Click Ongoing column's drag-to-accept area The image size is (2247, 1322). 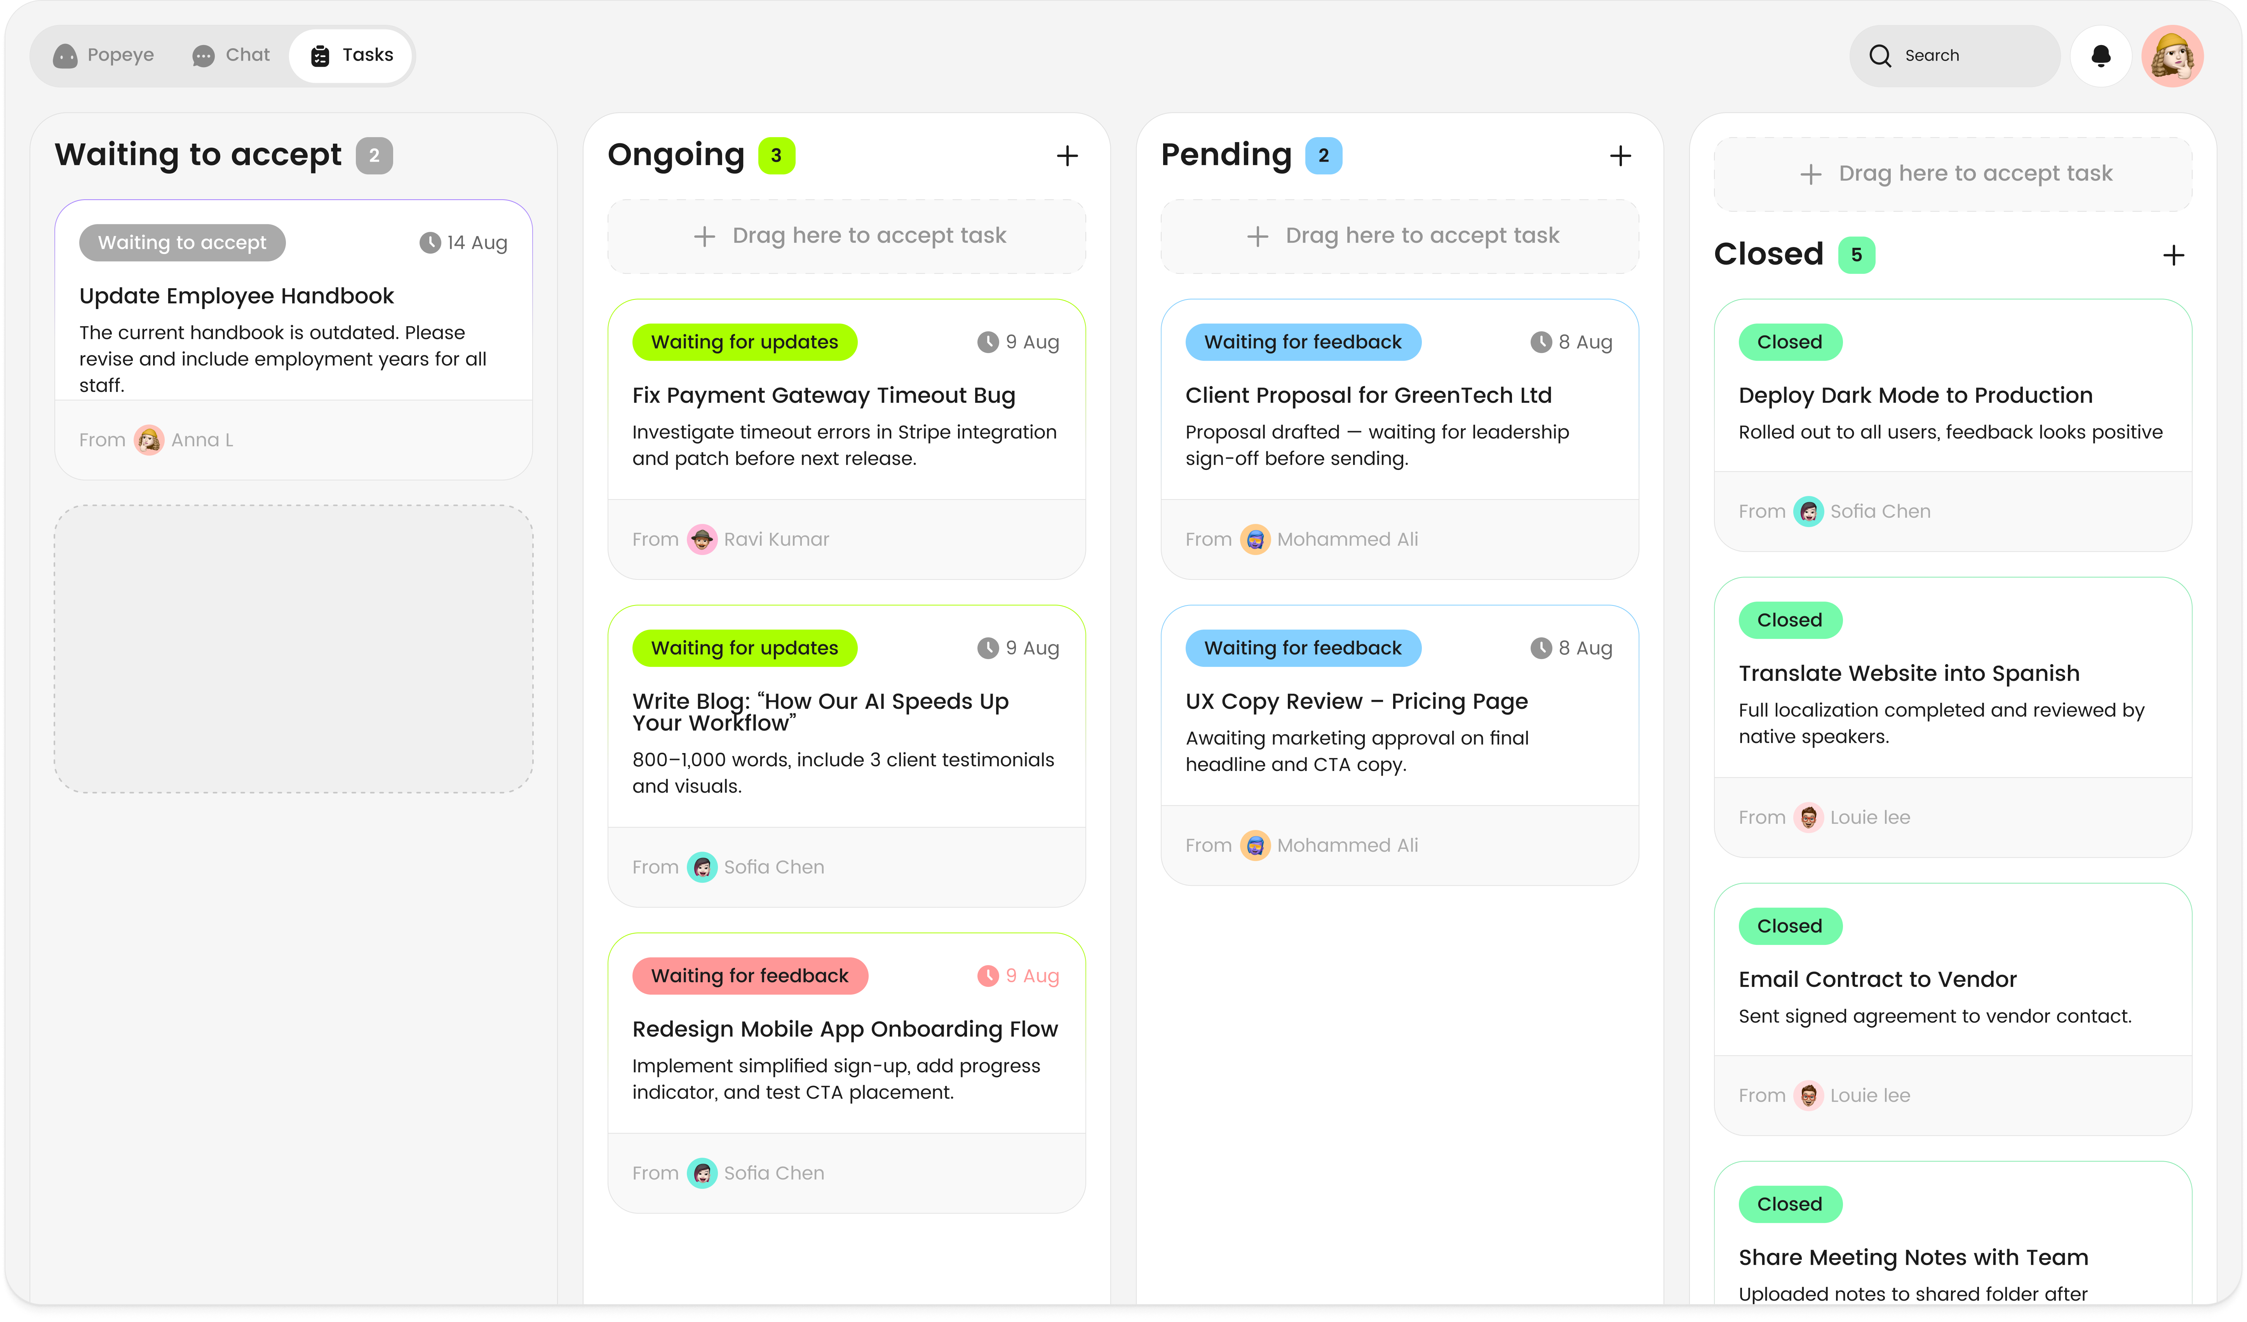point(846,236)
